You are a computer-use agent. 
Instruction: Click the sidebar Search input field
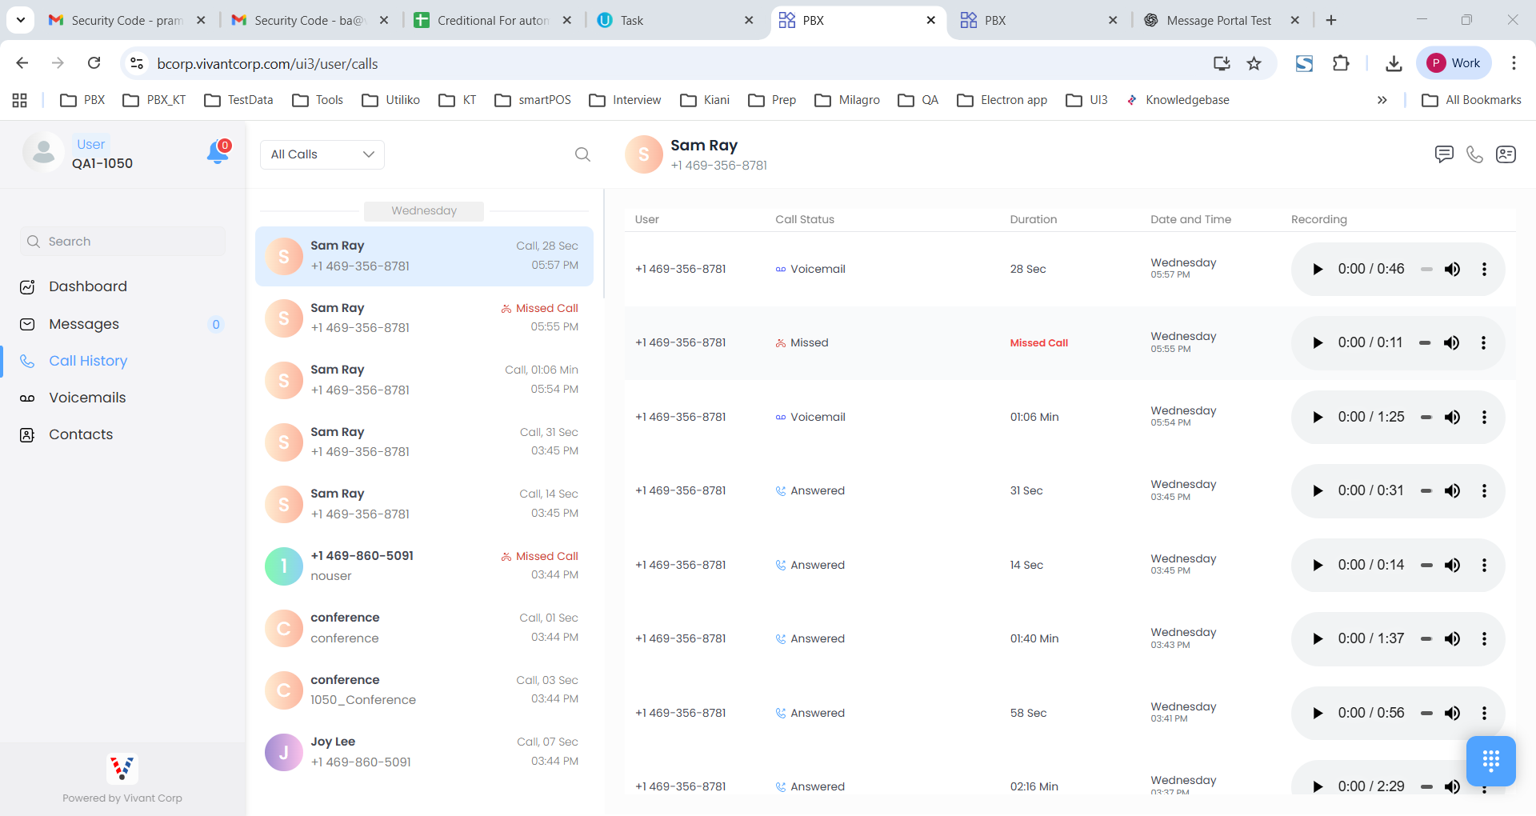124,242
